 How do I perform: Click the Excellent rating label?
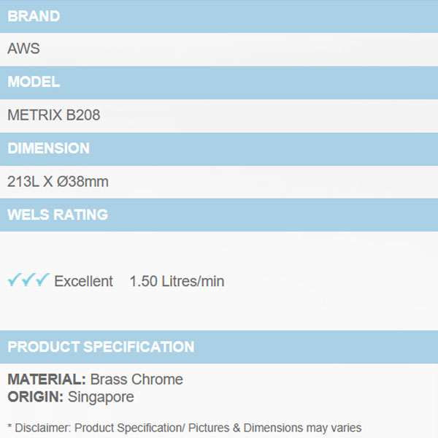tap(83, 281)
